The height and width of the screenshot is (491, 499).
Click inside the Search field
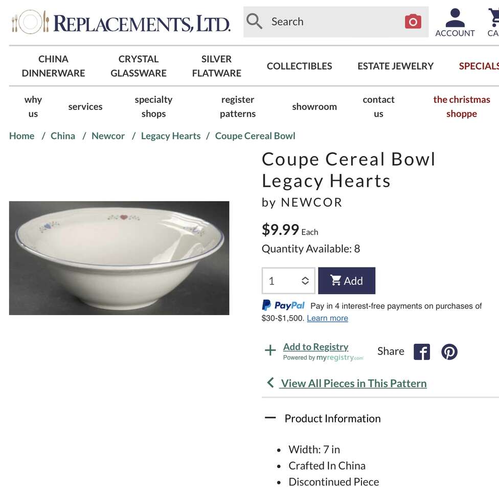(x=332, y=21)
